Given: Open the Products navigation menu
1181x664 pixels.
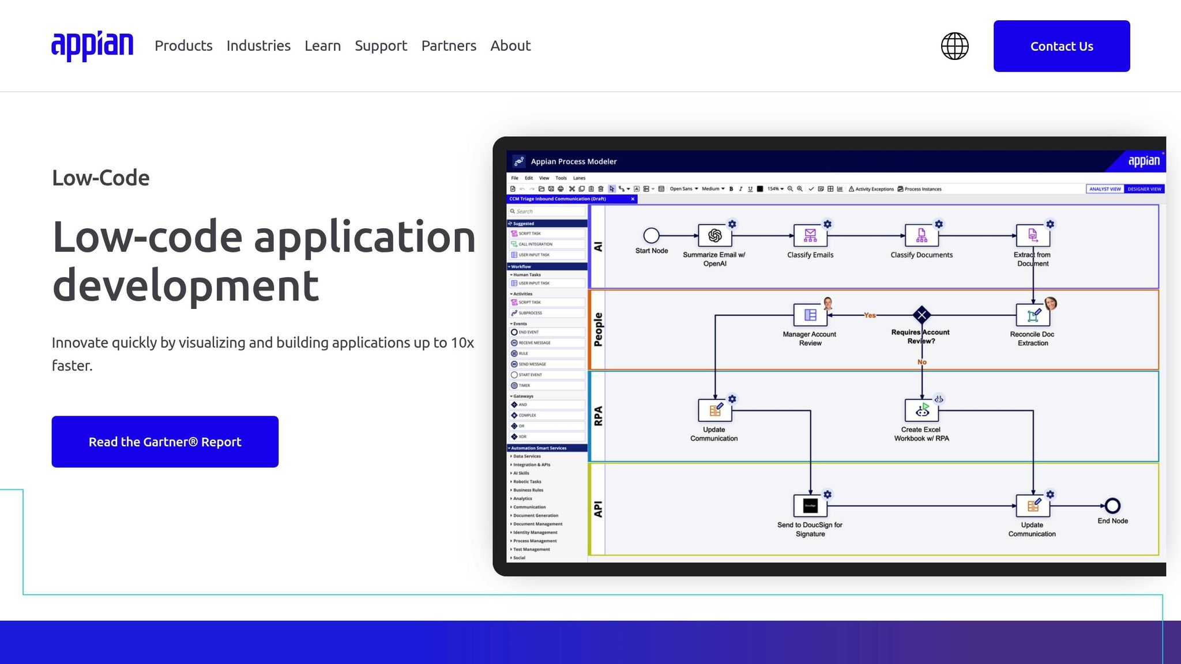Looking at the screenshot, I should tap(183, 46).
